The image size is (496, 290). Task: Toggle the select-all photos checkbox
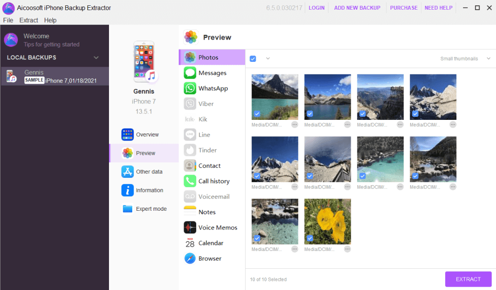pyautogui.click(x=253, y=59)
